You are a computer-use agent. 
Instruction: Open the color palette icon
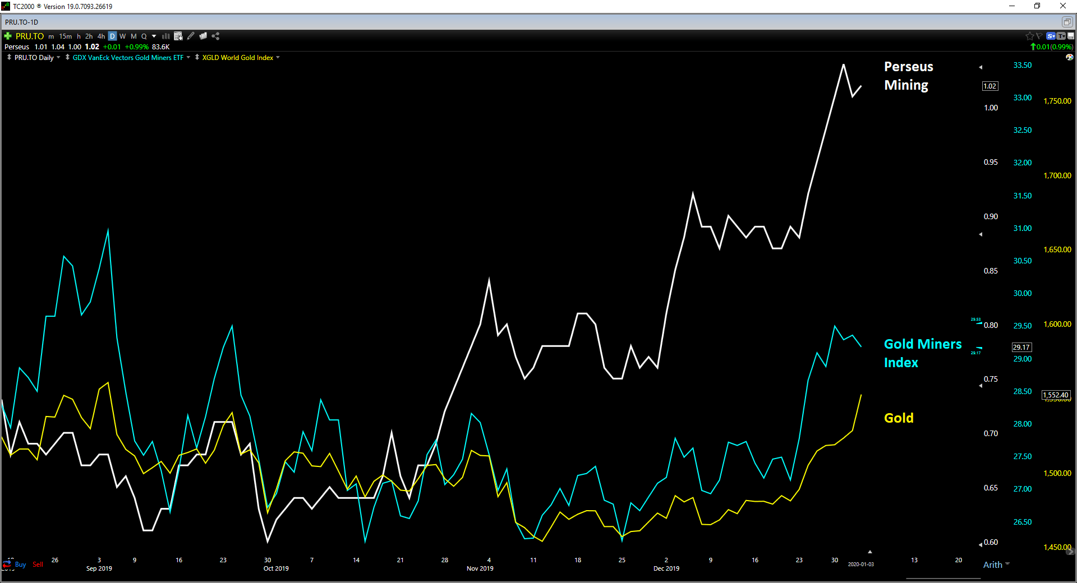(x=1070, y=57)
